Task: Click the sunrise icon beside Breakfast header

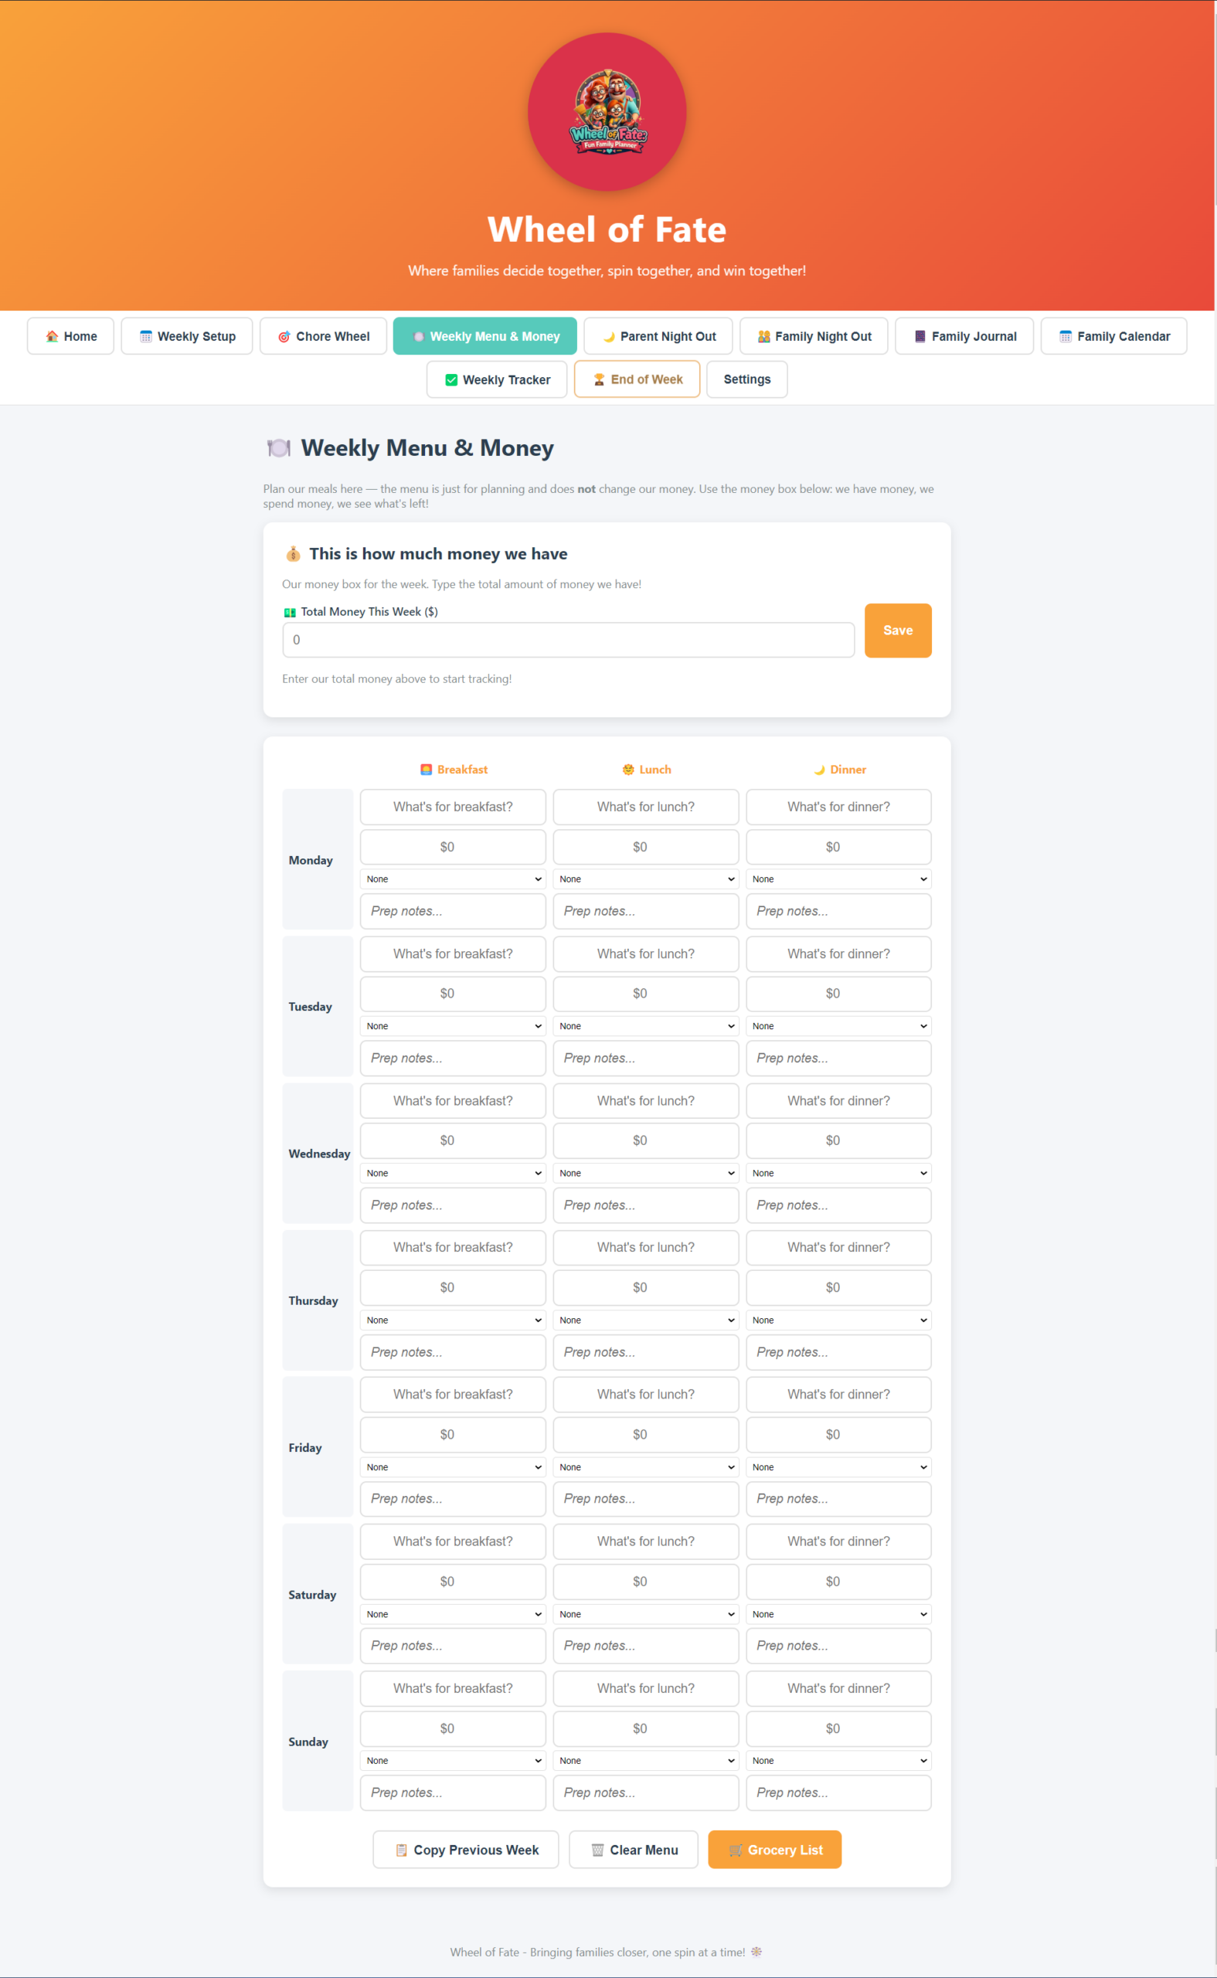Action: pyautogui.click(x=427, y=770)
